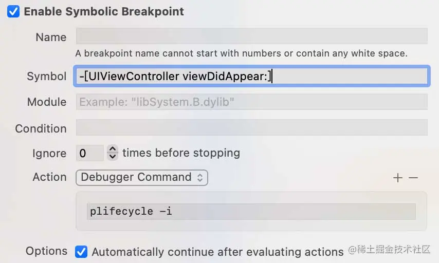Click the dropdown chevrons beside Debugger Command
Viewport: 439px width, 263px height.
[x=200, y=178]
